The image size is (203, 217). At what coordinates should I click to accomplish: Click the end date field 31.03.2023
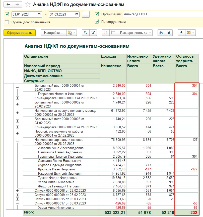click(x=61, y=14)
